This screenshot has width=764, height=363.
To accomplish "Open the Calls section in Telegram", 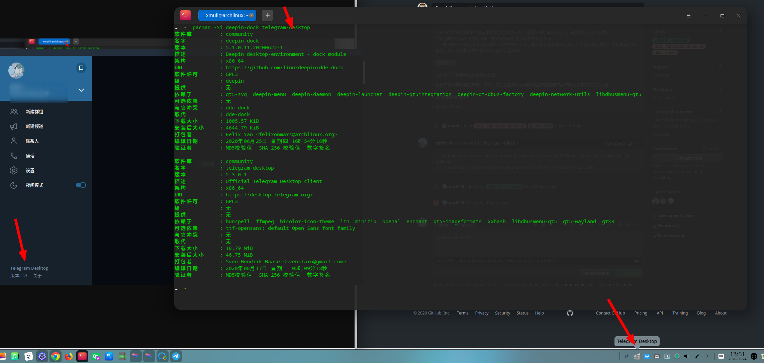I will [30, 156].
